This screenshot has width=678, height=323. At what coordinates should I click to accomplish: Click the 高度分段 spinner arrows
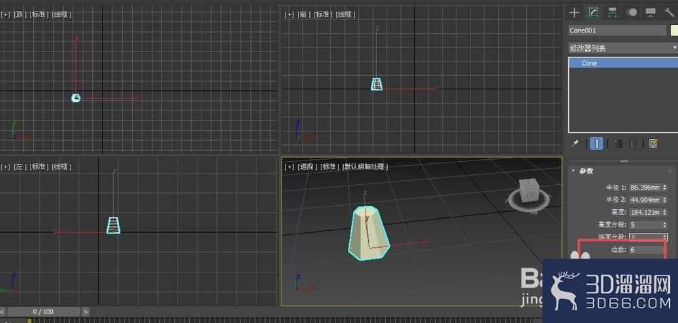tap(664, 225)
